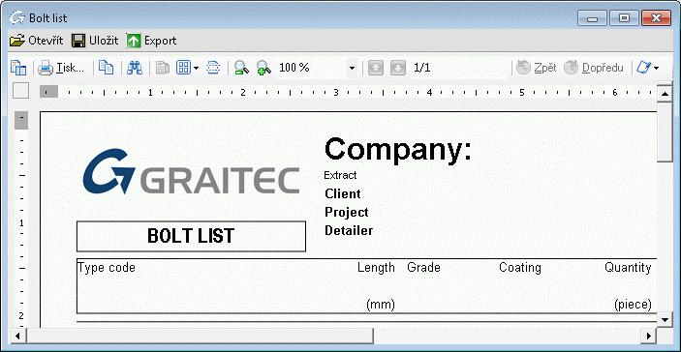
Task: Click the Extract label
Action: coord(340,175)
